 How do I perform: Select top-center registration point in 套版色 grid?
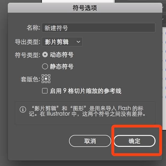[x=46, y=76]
